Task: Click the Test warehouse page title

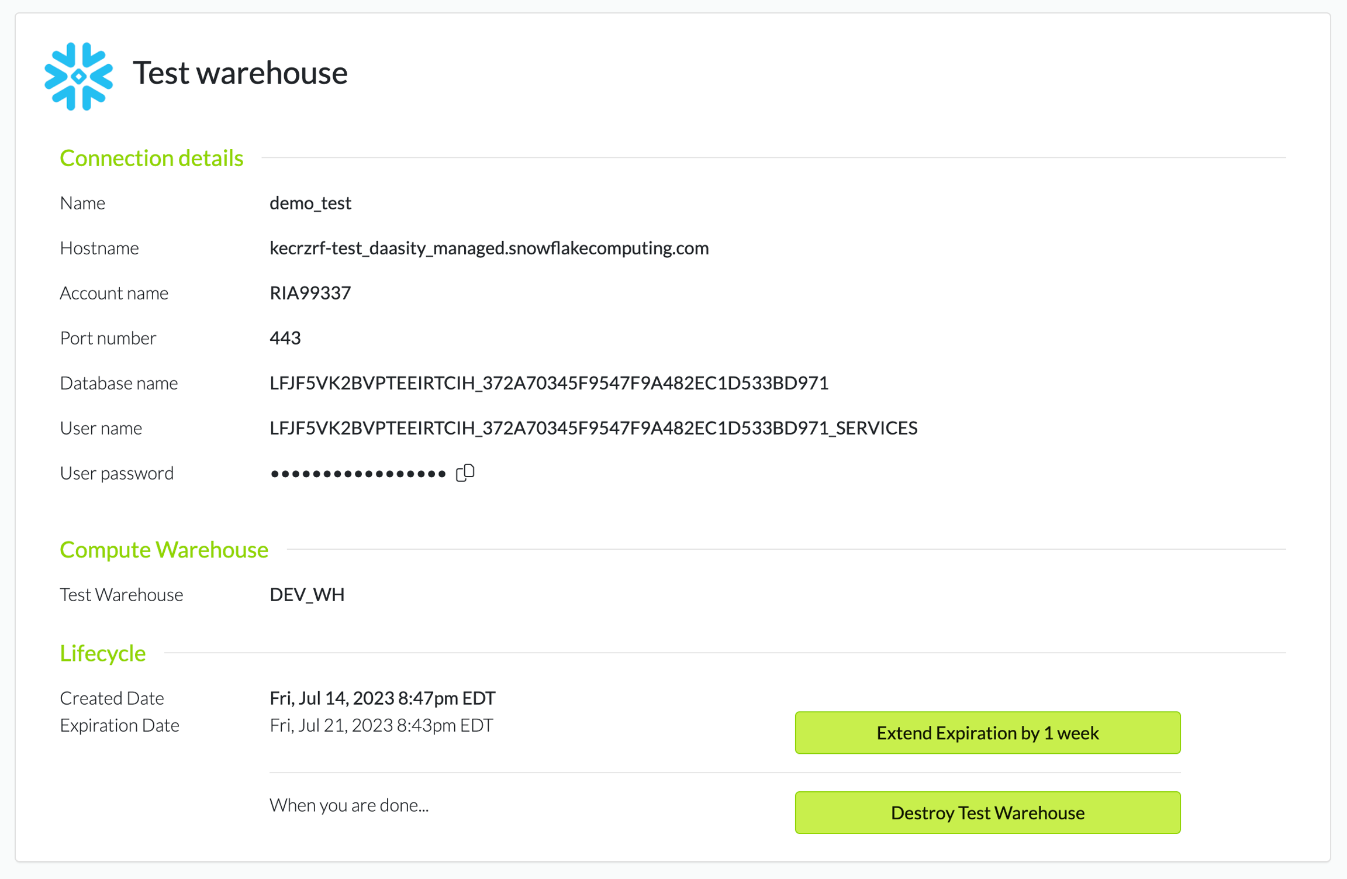Action: [x=240, y=73]
